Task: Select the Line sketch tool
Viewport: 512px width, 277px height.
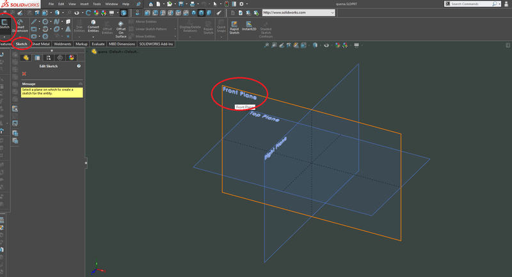Action: [x=34, y=22]
